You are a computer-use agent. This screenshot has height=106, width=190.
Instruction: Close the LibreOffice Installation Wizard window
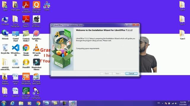click(136, 25)
